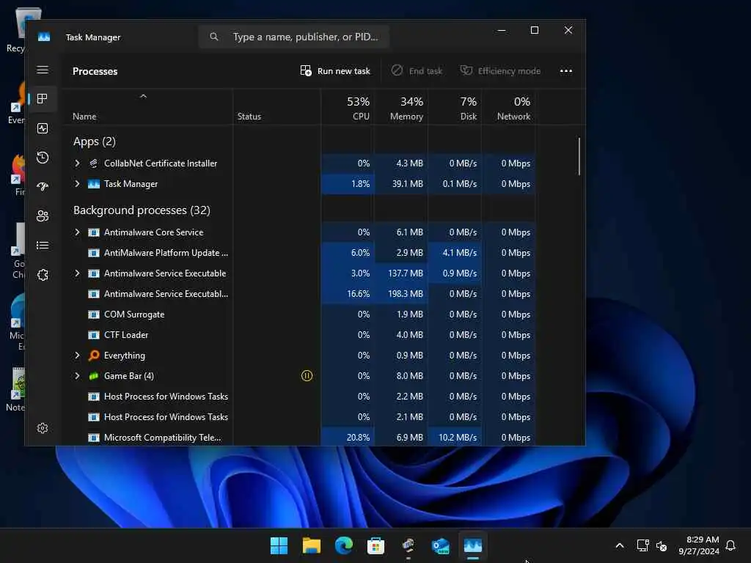Screen dimensions: 751x563
Task: Click the search magnifier icon
Action: (x=213, y=37)
